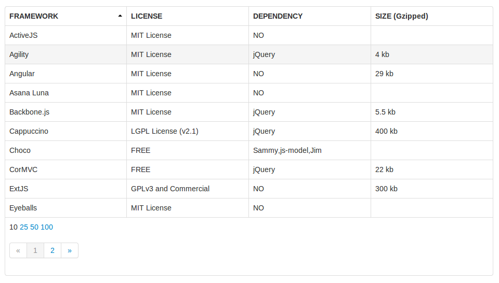Image resolution: width=499 pixels, height=283 pixels.
Task: Show 100 rows per page
Action: (x=47, y=227)
